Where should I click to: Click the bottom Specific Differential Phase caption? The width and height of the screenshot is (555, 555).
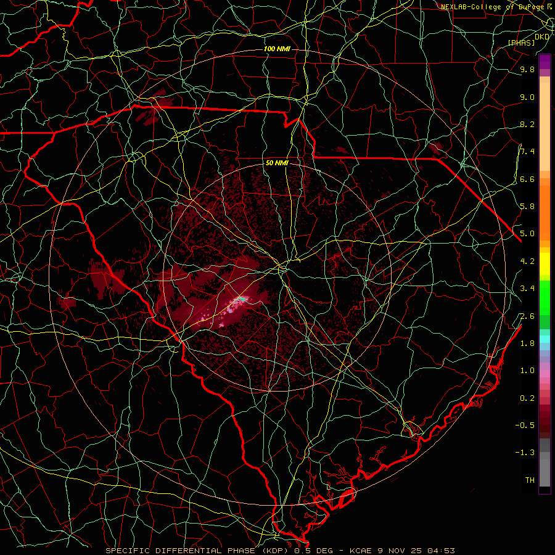(x=280, y=551)
